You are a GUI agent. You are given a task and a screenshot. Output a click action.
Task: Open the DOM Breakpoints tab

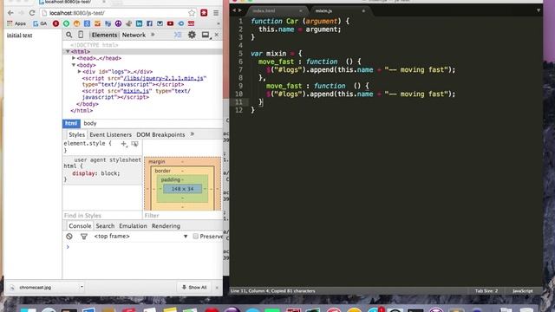click(160, 135)
